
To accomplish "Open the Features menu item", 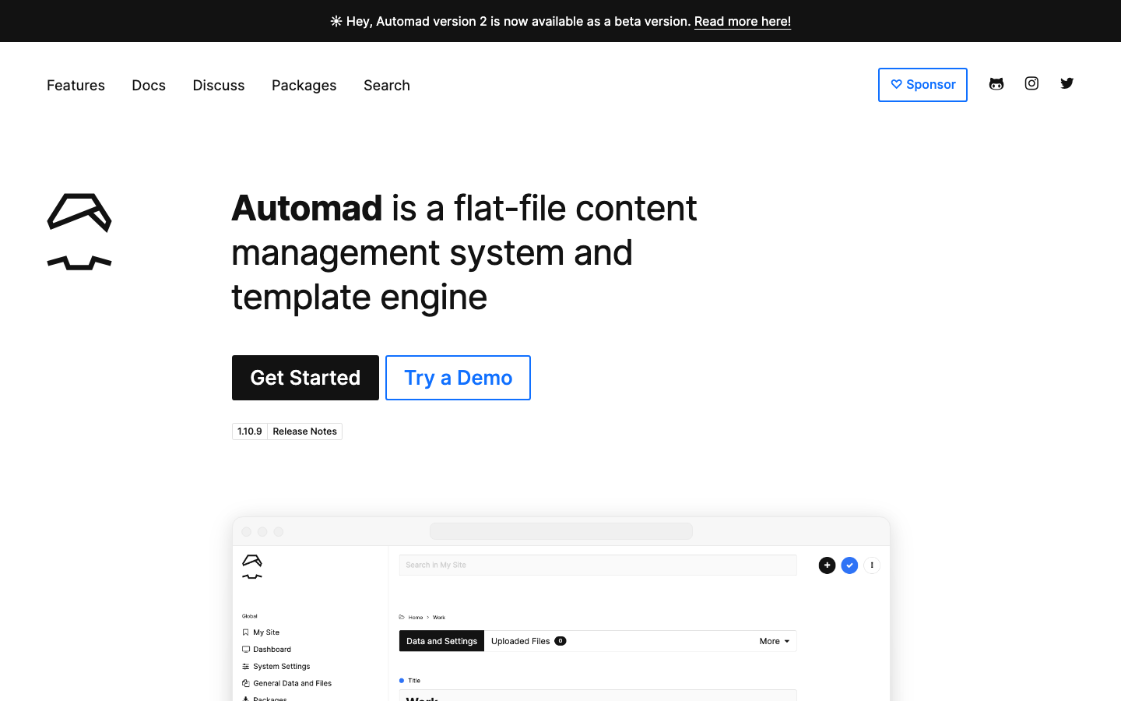I will [76, 86].
